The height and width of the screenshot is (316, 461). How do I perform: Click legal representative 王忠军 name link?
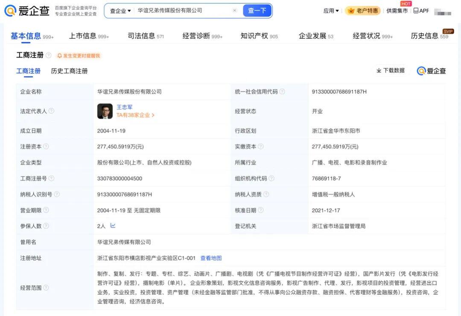point(124,107)
